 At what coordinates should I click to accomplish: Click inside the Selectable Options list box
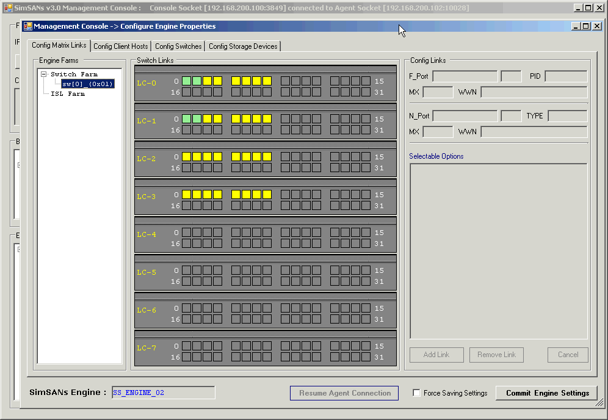499,252
